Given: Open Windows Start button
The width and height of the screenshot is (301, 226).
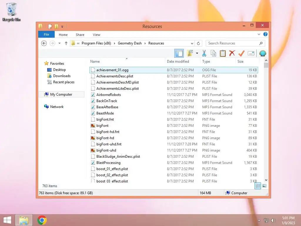Looking at the screenshot, I should click(7, 220).
